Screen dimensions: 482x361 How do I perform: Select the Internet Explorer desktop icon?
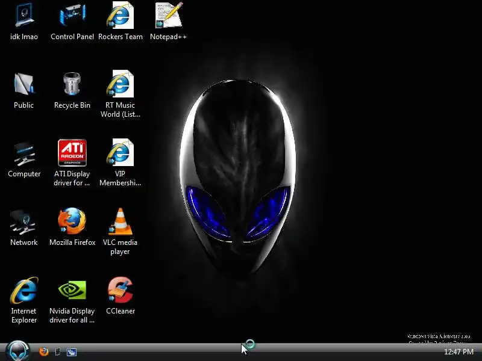pyautogui.click(x=24, y=300)
